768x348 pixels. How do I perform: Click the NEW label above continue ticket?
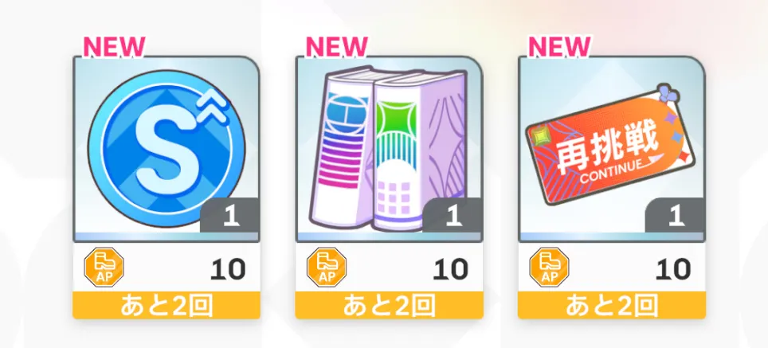click(x=558, y=46)
